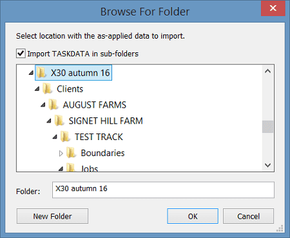Click the Clients folder icon
The image size is (290, 238).
point(47,88)
